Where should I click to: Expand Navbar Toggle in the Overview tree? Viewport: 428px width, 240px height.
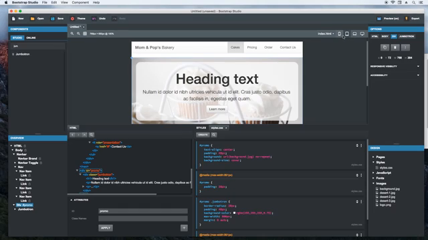click(15, 163)
